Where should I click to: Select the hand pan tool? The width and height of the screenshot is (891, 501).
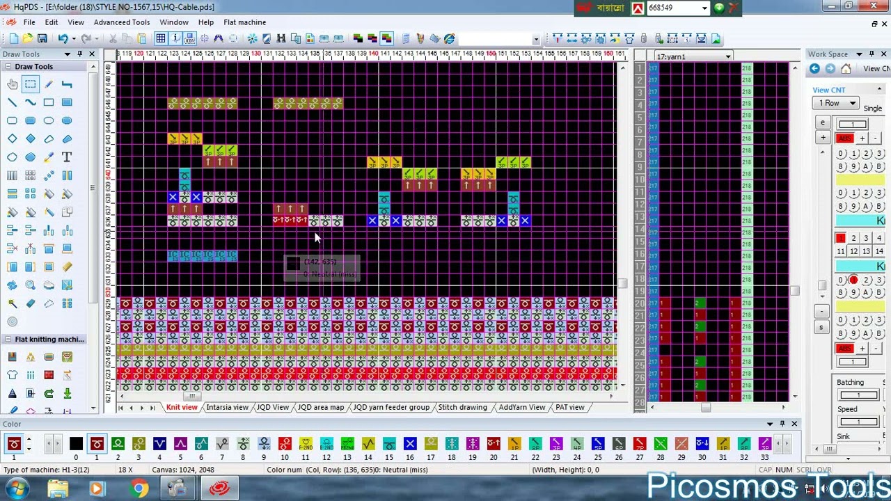point(13,84)
